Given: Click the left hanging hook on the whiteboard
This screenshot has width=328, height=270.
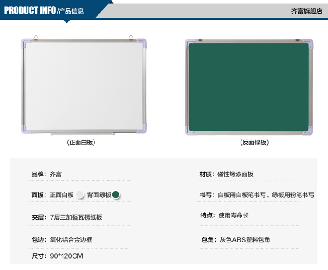Looking at the screenshot, I should [x=37, y=37].
